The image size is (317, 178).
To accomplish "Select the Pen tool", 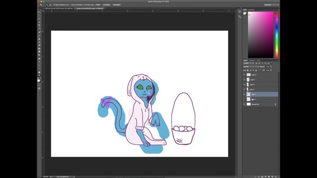I will (39, 58).
